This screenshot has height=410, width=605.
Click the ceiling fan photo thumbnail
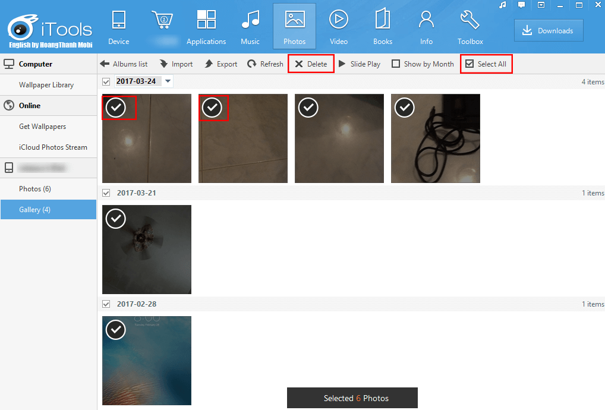click(147, 250)
